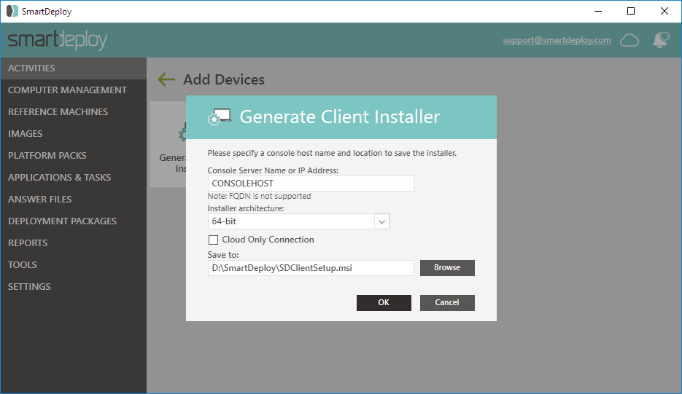Enable Cloud Only Connection checkbox

click(213, 240)
